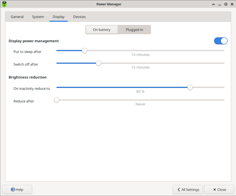Select the General tab
This screenshot has height=196, width=236.
pyautogui.click(x=17, y=17)
